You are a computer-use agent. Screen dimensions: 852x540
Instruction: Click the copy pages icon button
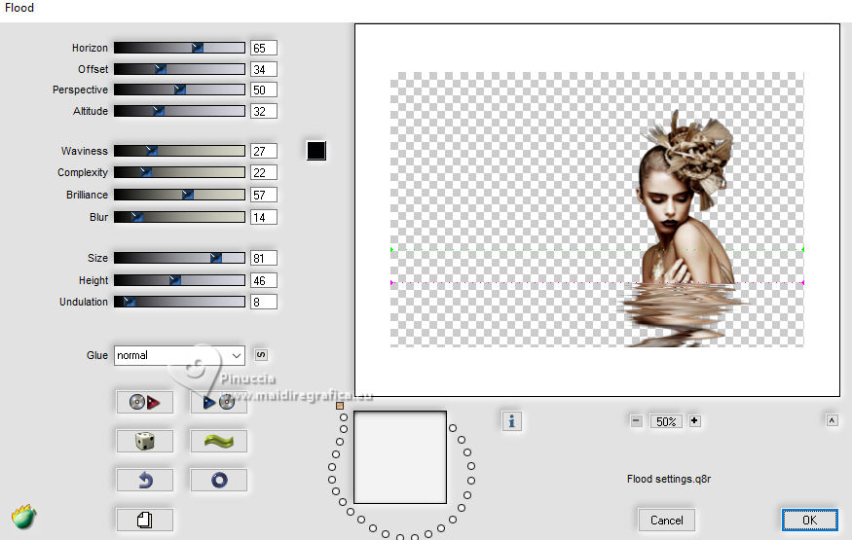[x=144, y=520]
